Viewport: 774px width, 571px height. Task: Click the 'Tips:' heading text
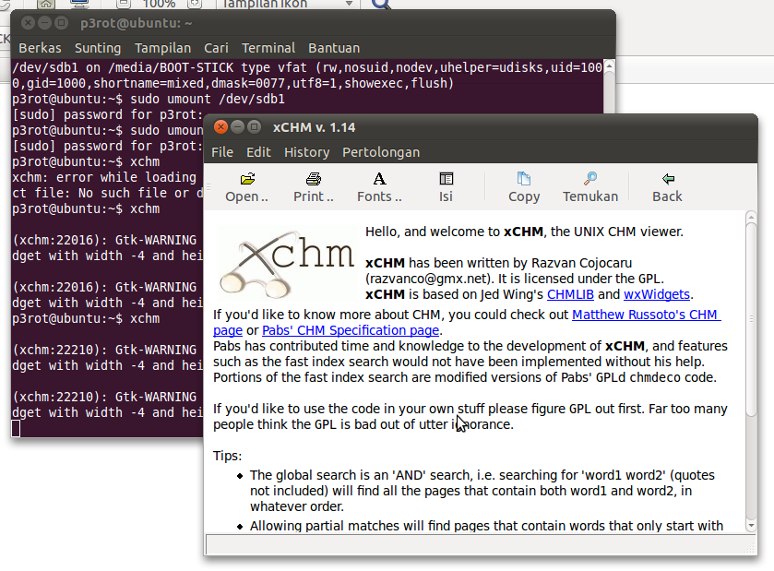(x=228, y=456)
